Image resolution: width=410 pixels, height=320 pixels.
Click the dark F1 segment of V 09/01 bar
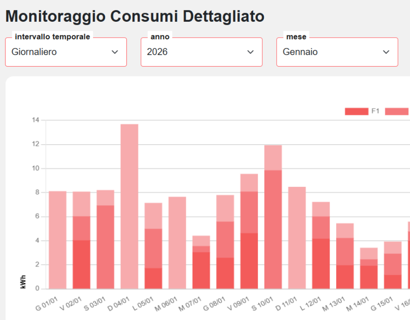pyautogui.click(x=249, y=261)
